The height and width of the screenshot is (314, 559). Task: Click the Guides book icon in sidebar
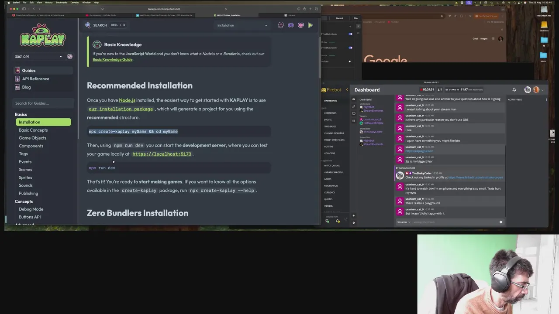pos(17,70)
